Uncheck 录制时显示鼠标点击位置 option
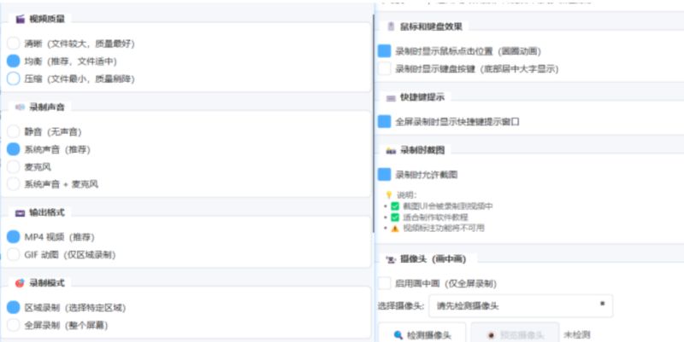This screenshot has height=342, width=684. [x=385, y=51]
